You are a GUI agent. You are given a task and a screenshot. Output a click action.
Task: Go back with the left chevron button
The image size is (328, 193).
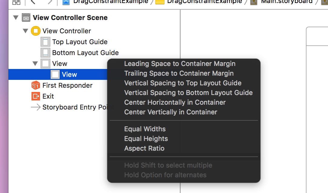pos(33,2)
